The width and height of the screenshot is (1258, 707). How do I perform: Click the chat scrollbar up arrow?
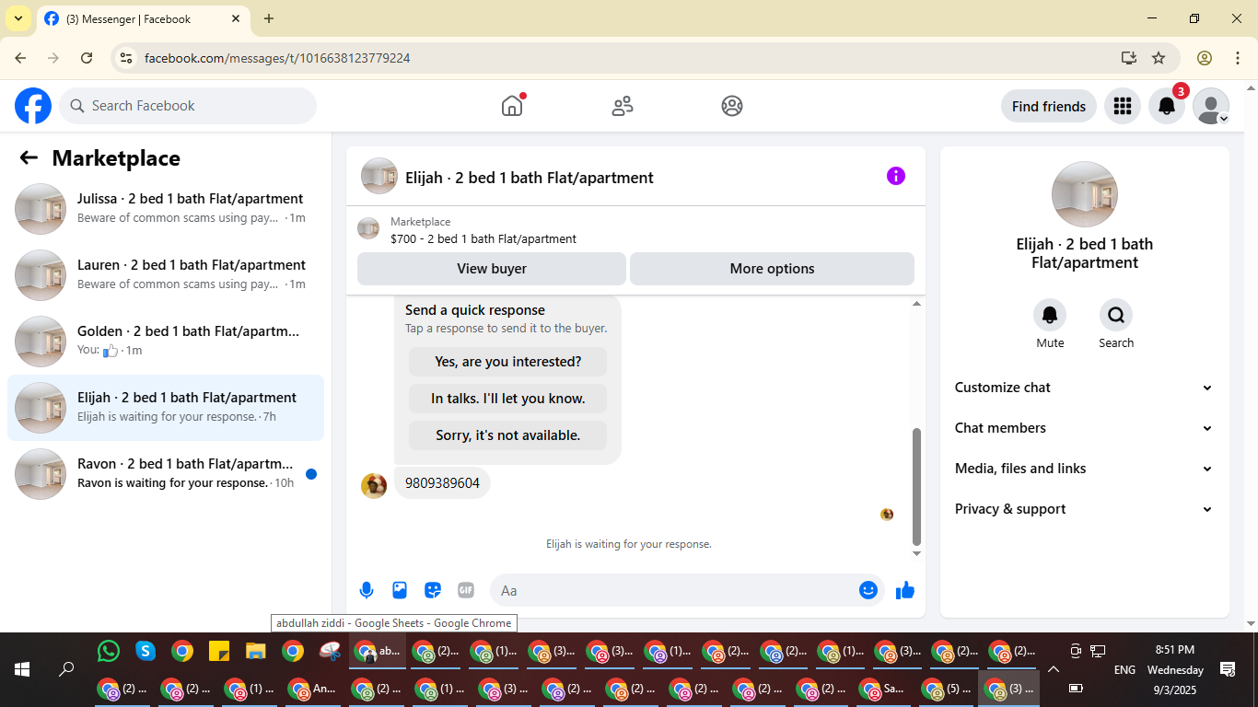916,304
